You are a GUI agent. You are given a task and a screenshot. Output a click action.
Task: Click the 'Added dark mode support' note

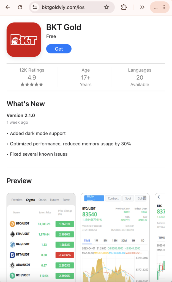coord(38,134)
